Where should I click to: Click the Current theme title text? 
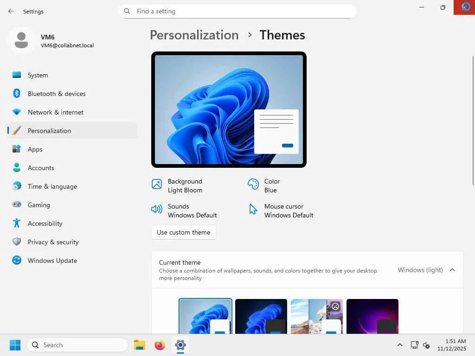pyautogui.click(x=180, y=262)
